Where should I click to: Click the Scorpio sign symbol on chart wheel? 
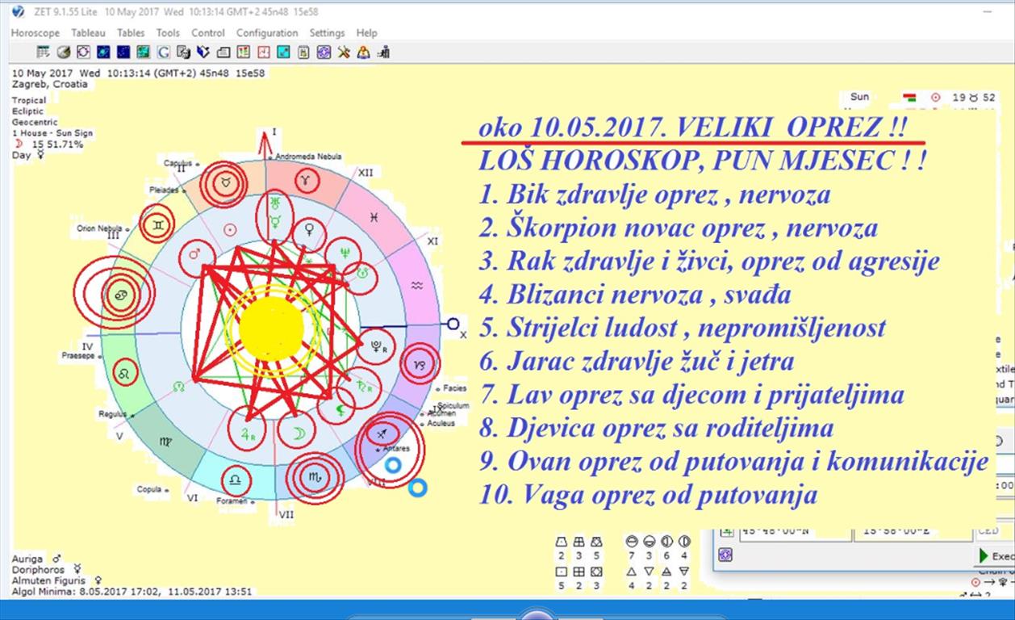(x=315, y=477)
